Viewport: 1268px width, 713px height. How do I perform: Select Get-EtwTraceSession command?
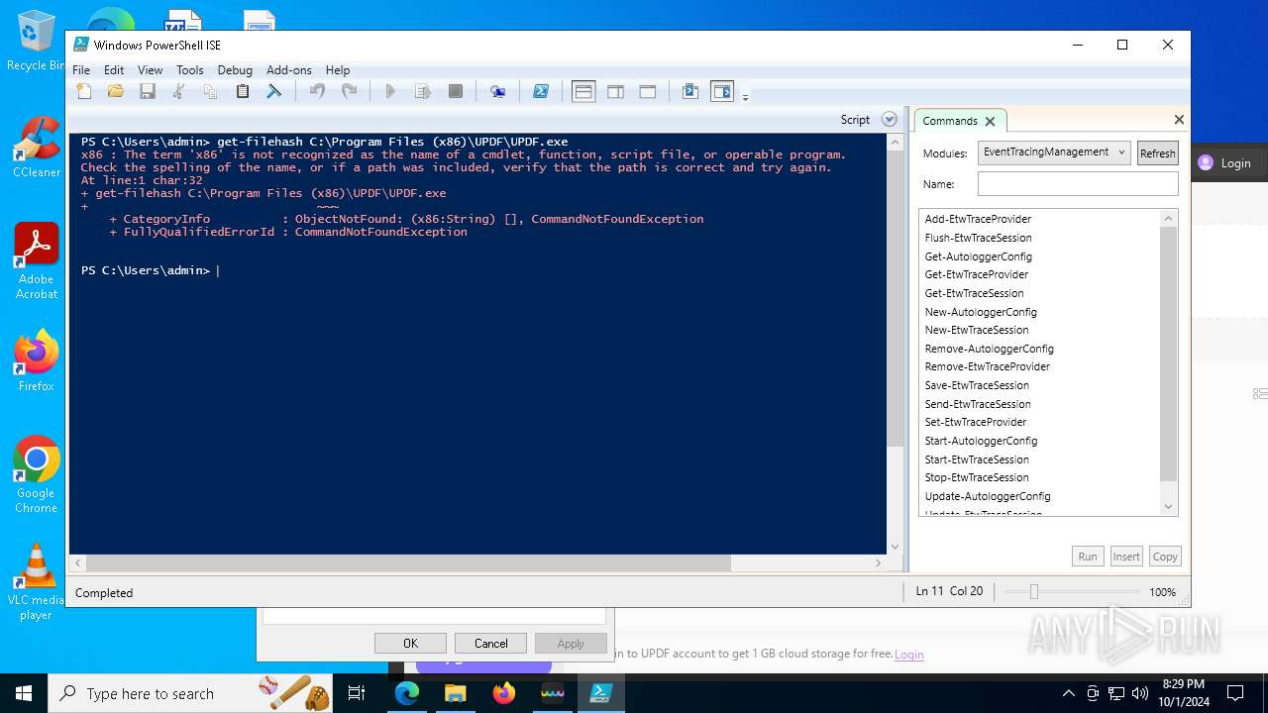pyautogui.click(x=974, y=293)
